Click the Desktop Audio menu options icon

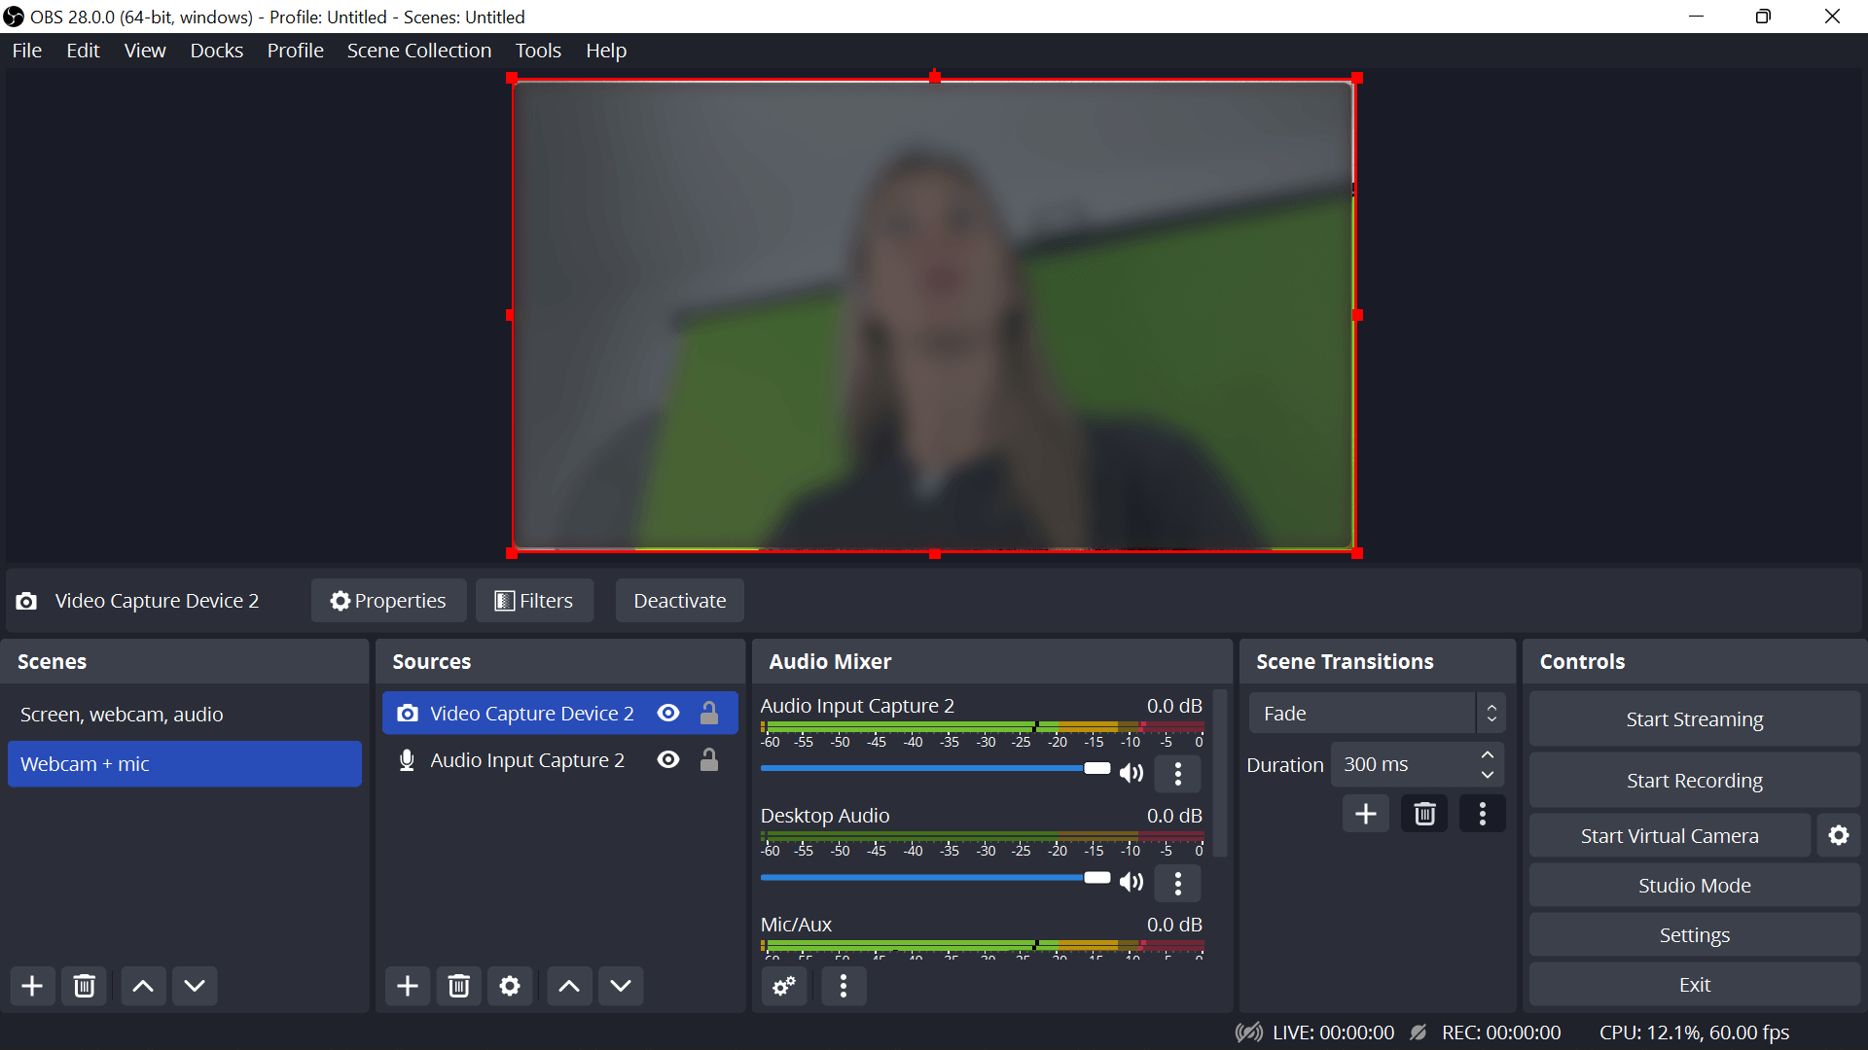tap(1176, 882)
